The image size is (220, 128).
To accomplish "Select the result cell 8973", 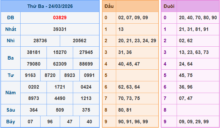I will click(34, 98).
